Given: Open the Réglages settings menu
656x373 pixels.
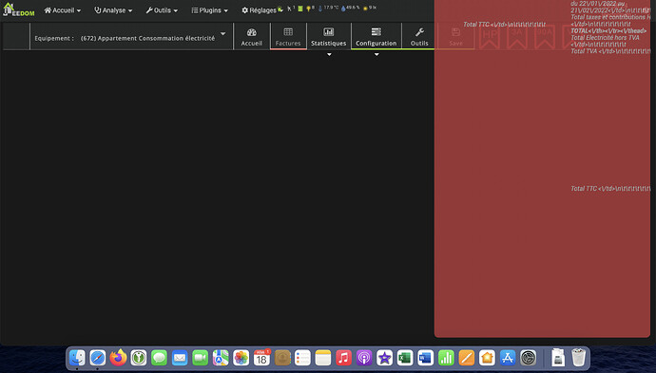Looking at the screenshot, I should (259, 10).
